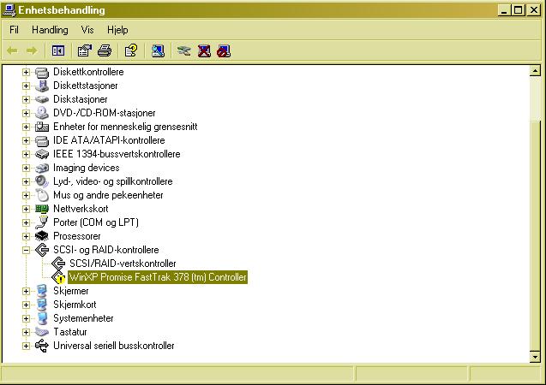
Task: Select Mus og andre pekeenheter label
Action: (108, 195)
